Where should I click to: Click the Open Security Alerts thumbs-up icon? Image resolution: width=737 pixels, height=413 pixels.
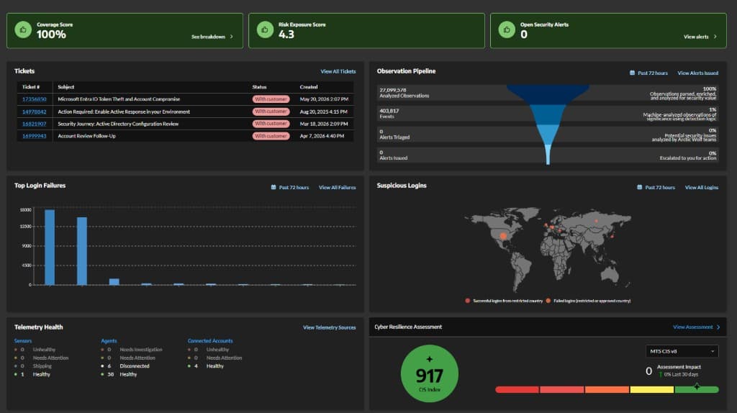point(507,29)
